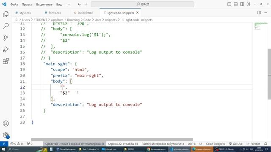
Task: Go forward with the right arrow
Action: (x=86, y=4)
